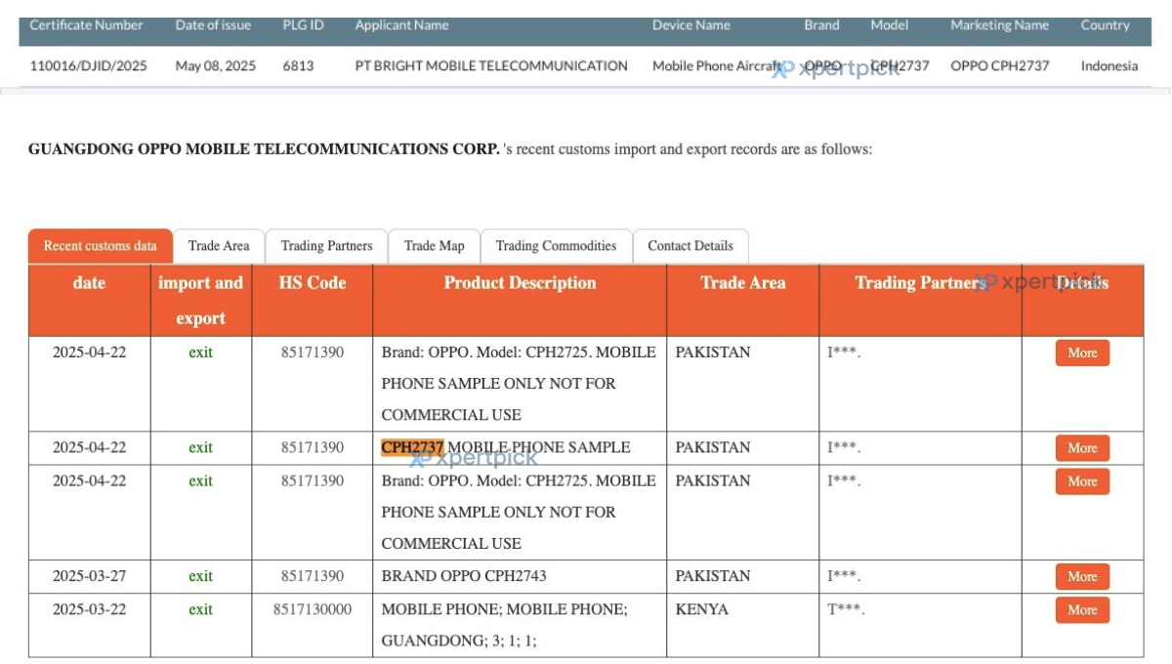
Task: Select the GUANGDONG OPPO MOBILE TELECOMMUNICATIONS CORP. heading
Action: [264, 149]
